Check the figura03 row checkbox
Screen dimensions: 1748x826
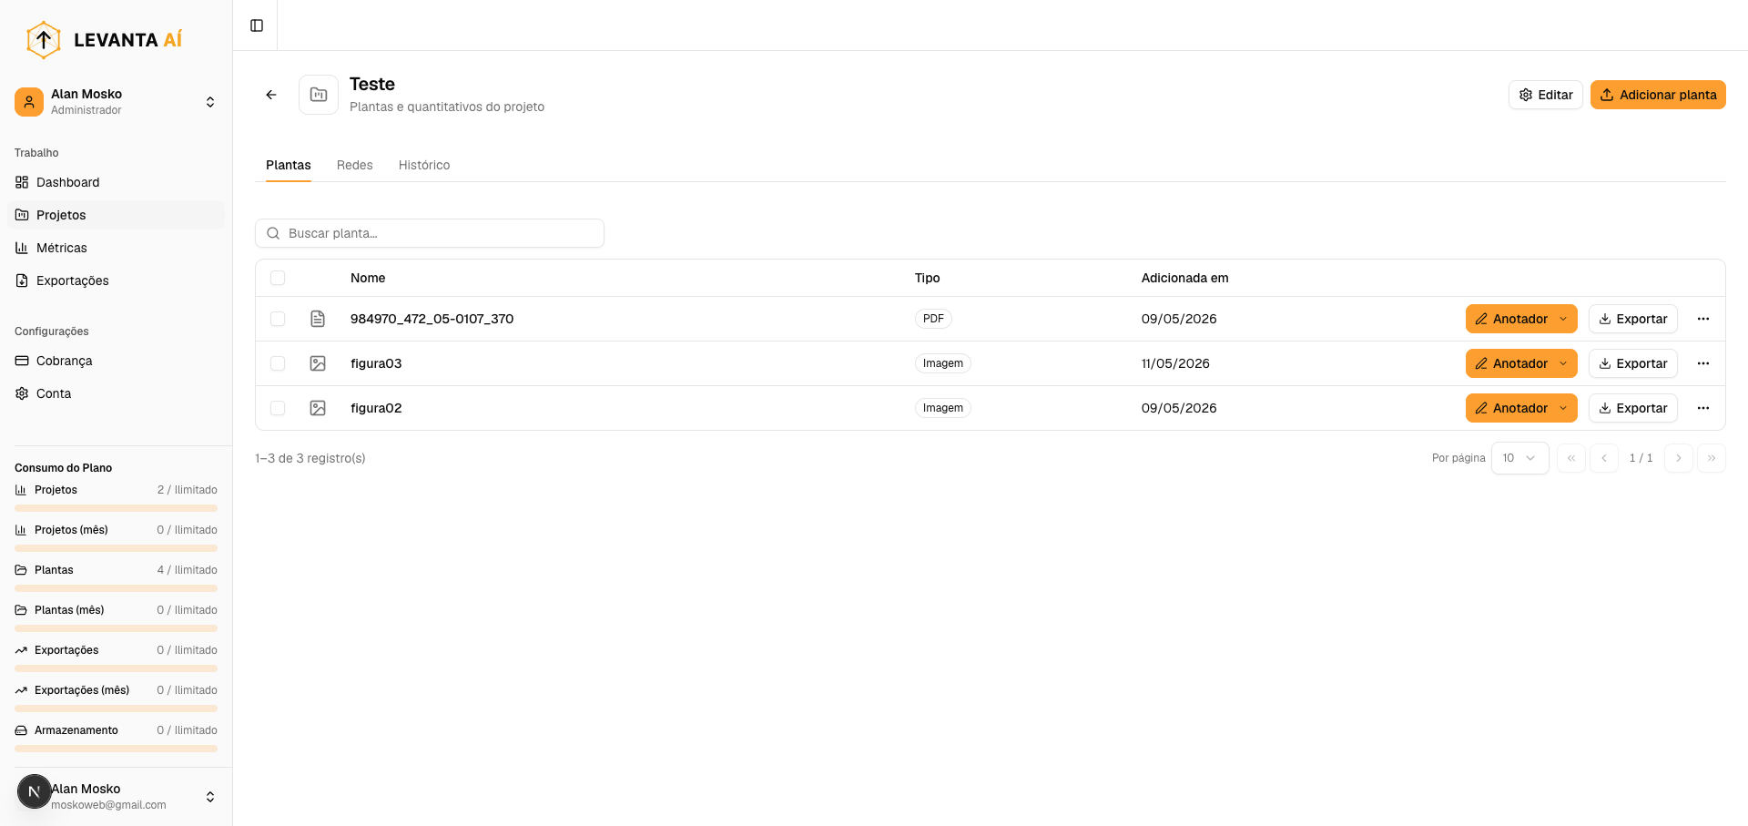click(278, 363)
